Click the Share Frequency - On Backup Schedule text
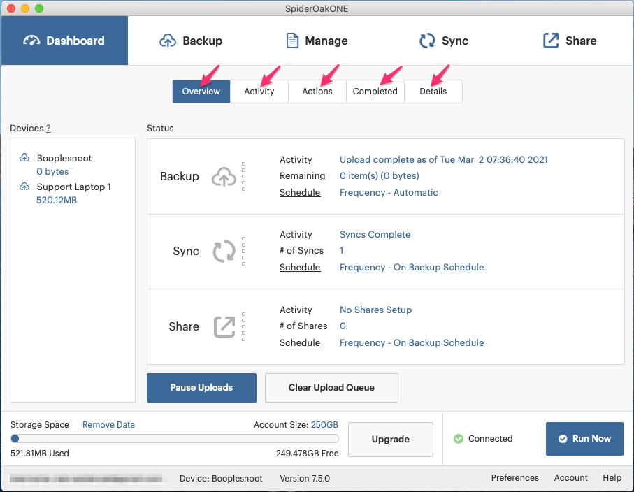This screenshot has height=492, width=634. pyautogui.click(x=412, y=343)
